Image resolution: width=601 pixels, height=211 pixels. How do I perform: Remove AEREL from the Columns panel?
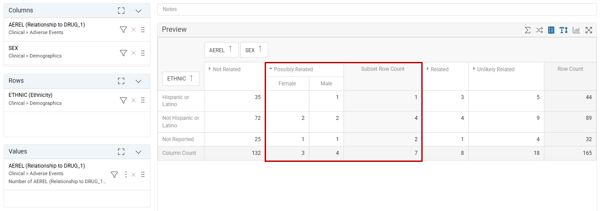click(x=134, y=30)
